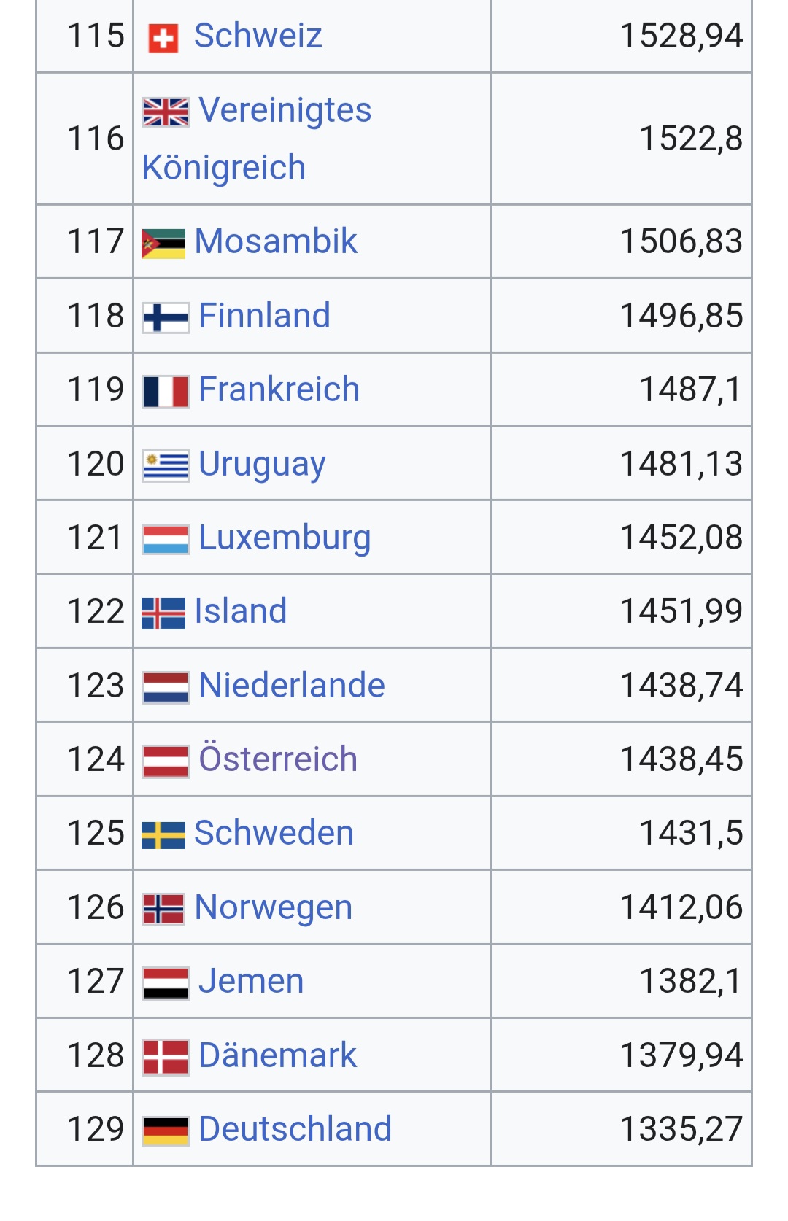Click the Uruguay flag icon
The height and width of the screenshot is (1221, 788).
(x=166, y=466)
